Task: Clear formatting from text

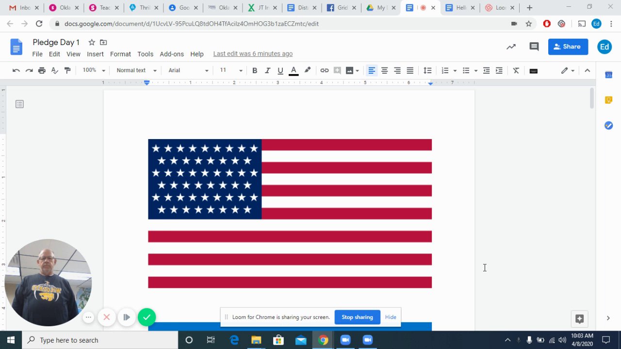Action: 516,70
